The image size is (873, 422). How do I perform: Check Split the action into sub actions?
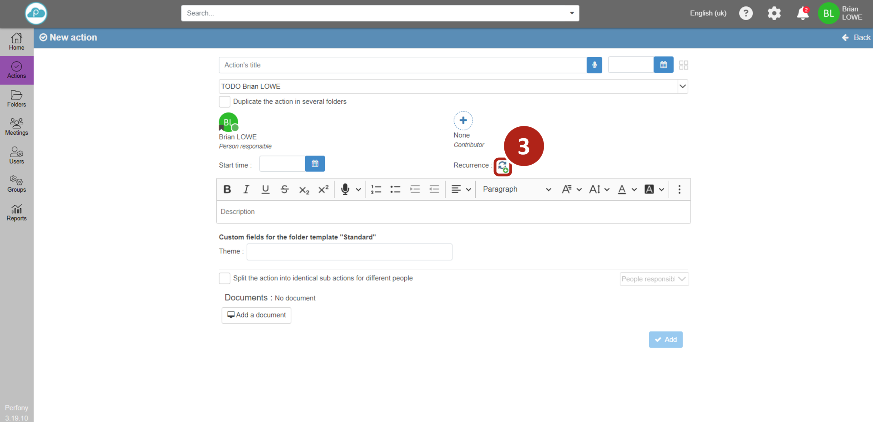click(224, 278)
